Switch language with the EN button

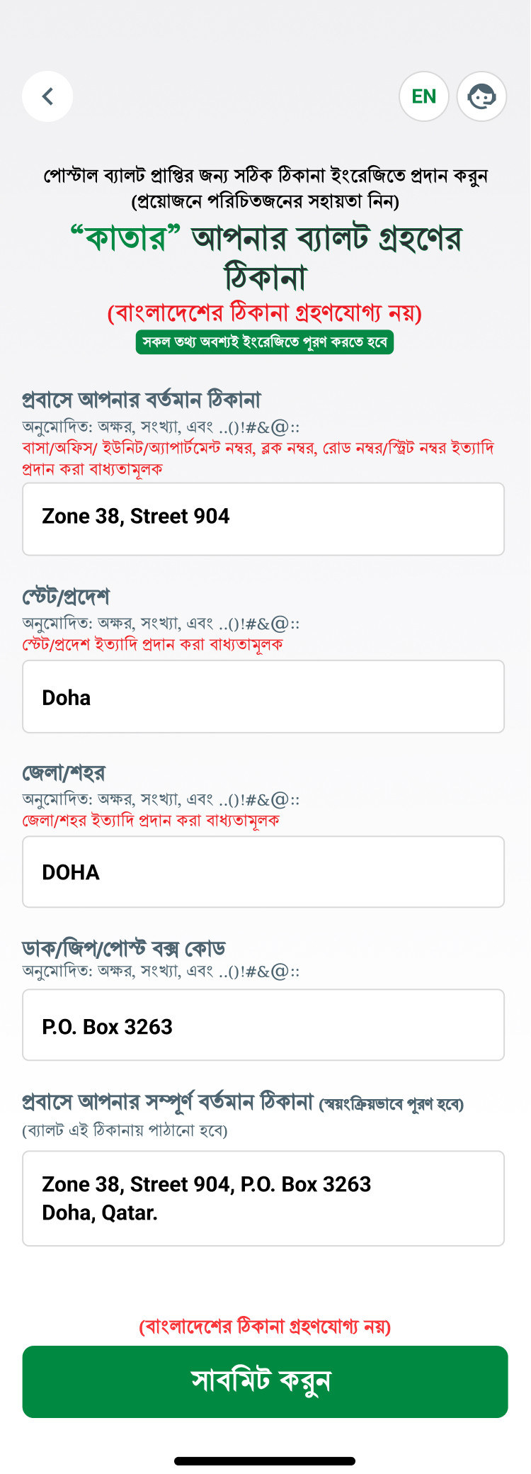pyautogui.click(x=424, y=96)
